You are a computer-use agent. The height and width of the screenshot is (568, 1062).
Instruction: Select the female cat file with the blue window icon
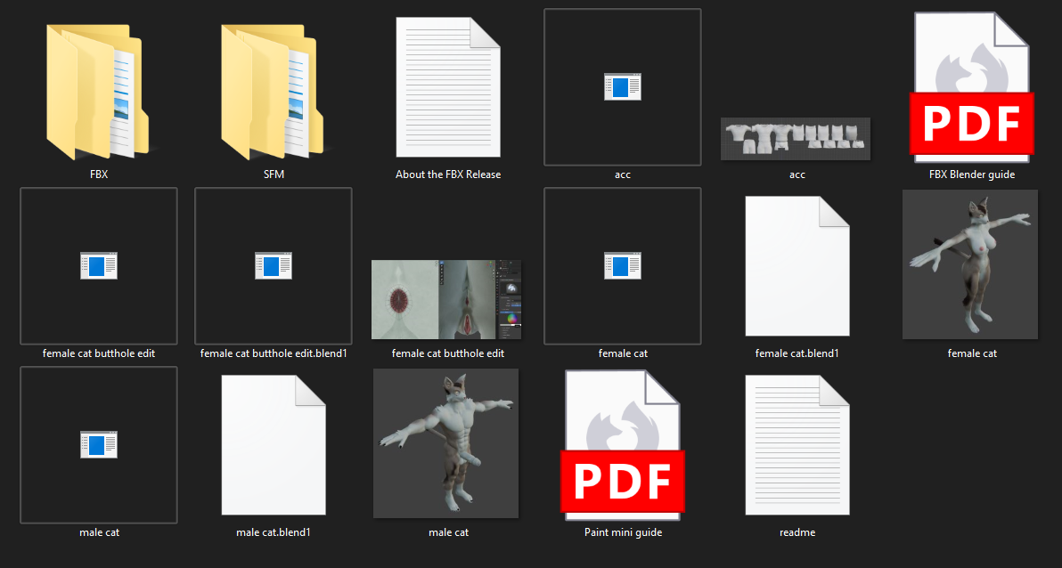point(623,266)
